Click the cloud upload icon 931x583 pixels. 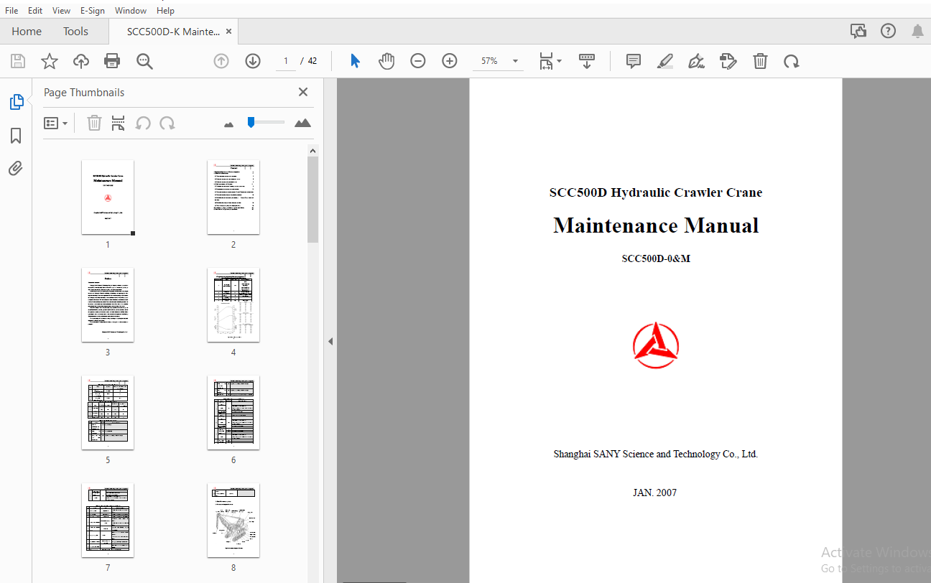tap(81, 61)
